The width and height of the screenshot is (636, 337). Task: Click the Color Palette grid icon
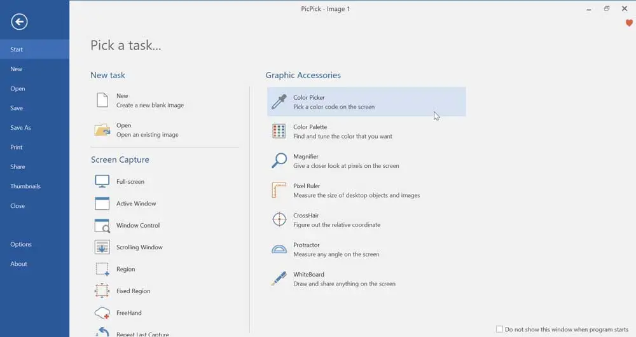tap(279, 132)
